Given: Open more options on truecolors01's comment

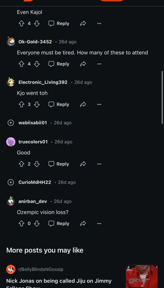Looking at the screenshot, I should [x=99, y=164].
